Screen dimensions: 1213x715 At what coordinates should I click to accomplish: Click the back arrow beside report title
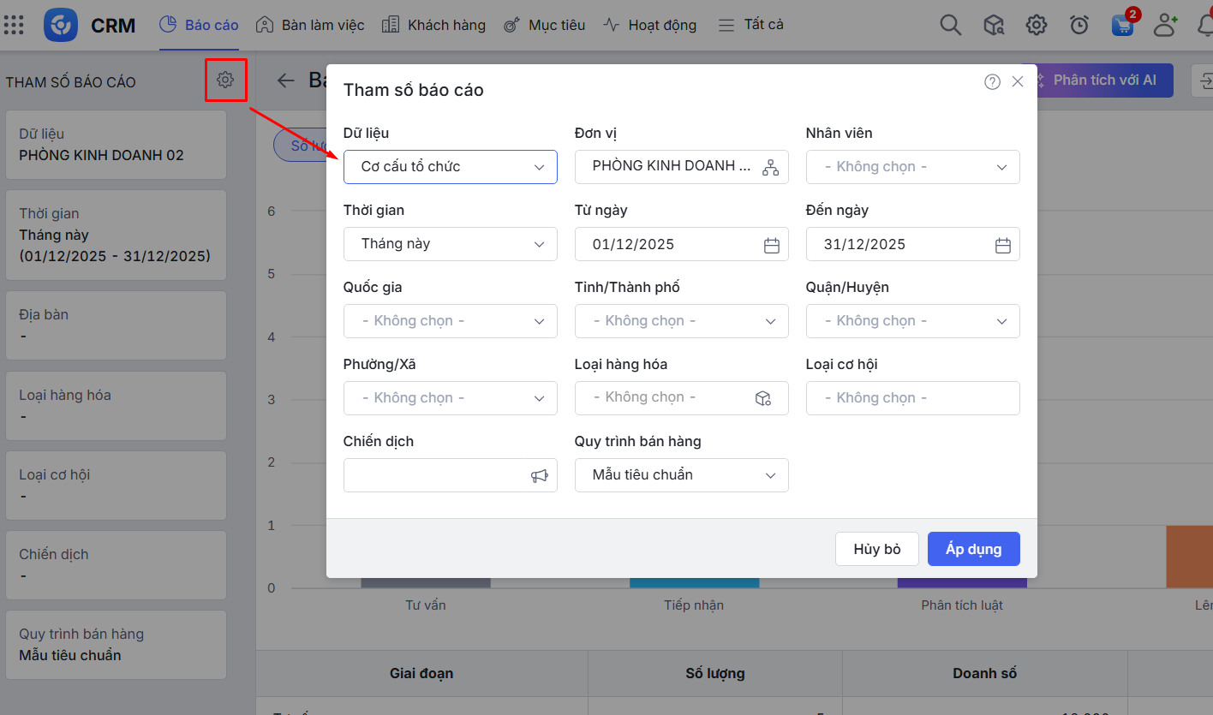point(285,80)
